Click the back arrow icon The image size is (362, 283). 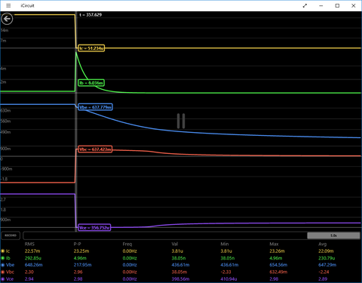click(7, 19)
